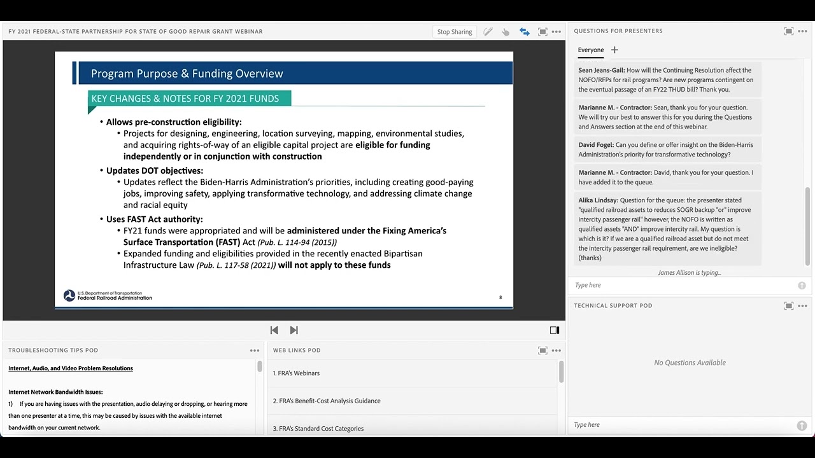Click the slide title 'Program Purpose & Funding Overview'

187,74
